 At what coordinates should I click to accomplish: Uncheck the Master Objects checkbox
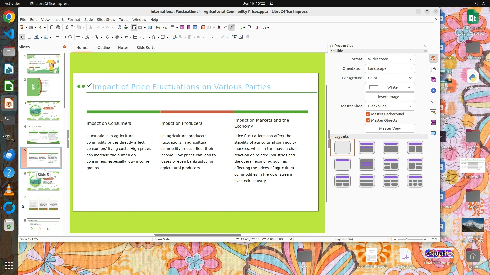pyautogui.click(x=368, y=120)
